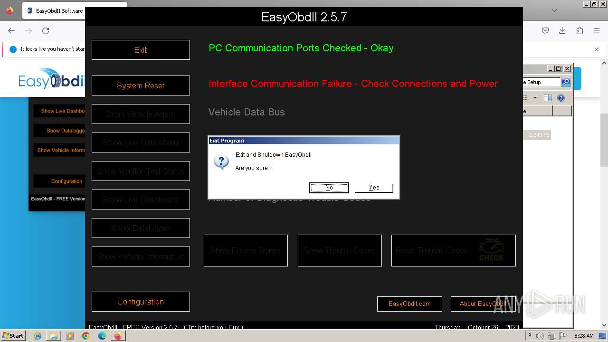Click the dimmed Show Live Data Menu button
Screen dimensions: 608x342
pyautogui.click(x=141, y=142)
